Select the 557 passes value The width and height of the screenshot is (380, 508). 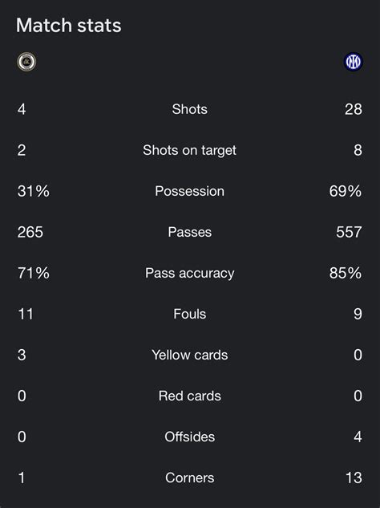pyautogui.click(x=349, y=232)
